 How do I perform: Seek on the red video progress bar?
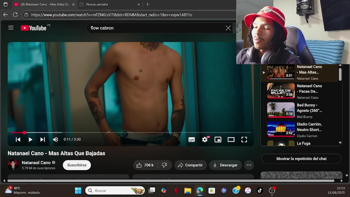point(131,132)
